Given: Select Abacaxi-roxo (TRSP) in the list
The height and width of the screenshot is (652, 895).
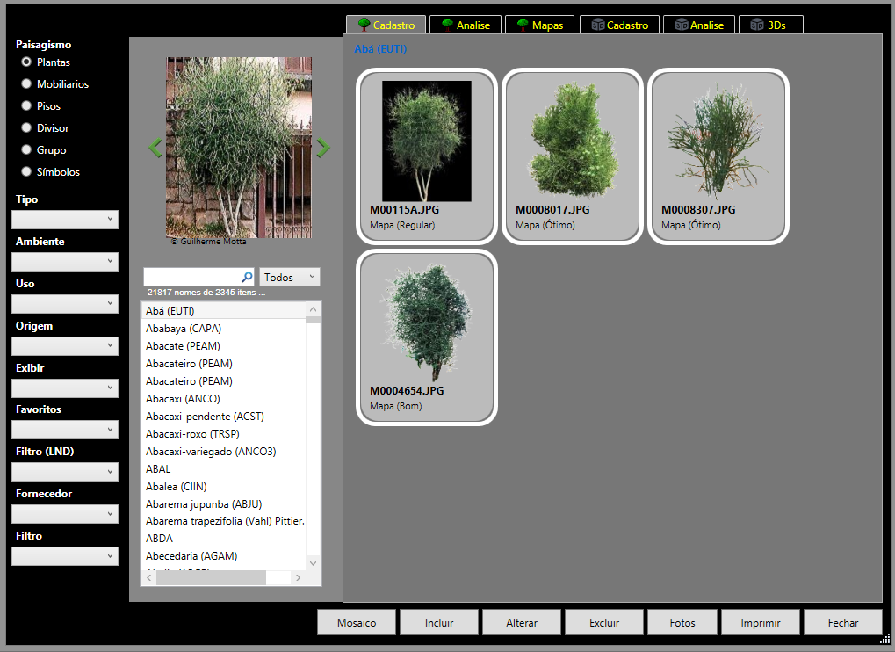Looking at the screenshot, I should (192, 434).
